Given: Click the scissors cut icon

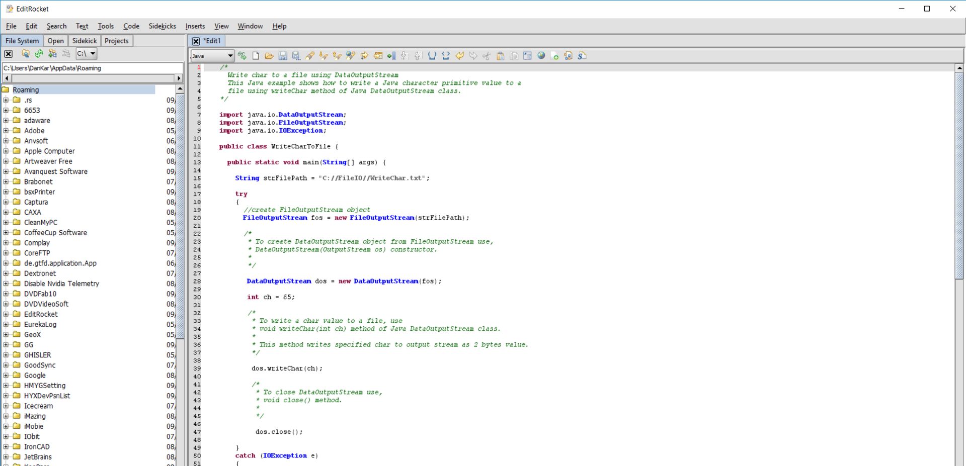Looking at the screenshot, I should pyautogui.click(x=487, y=56).
